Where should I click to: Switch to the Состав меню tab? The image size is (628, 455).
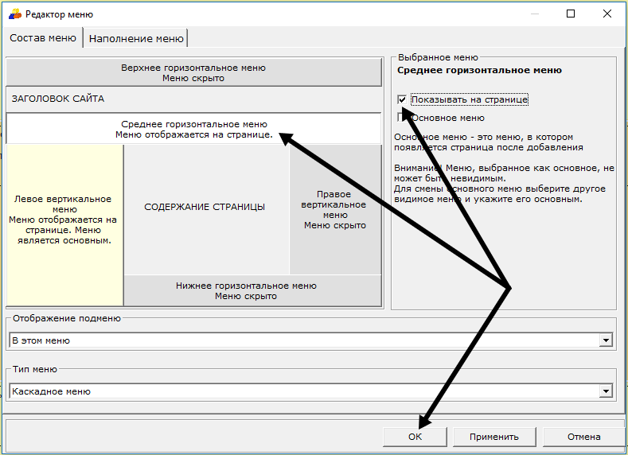click(x=43, y=38)
